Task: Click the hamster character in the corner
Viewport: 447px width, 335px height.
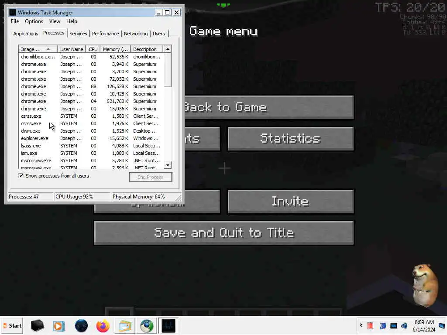Action: 425,285
